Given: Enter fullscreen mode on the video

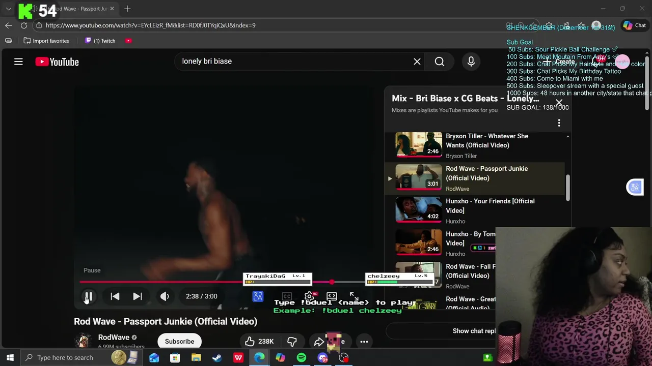Looking at the screenshot, I should (x=354, y=296).
